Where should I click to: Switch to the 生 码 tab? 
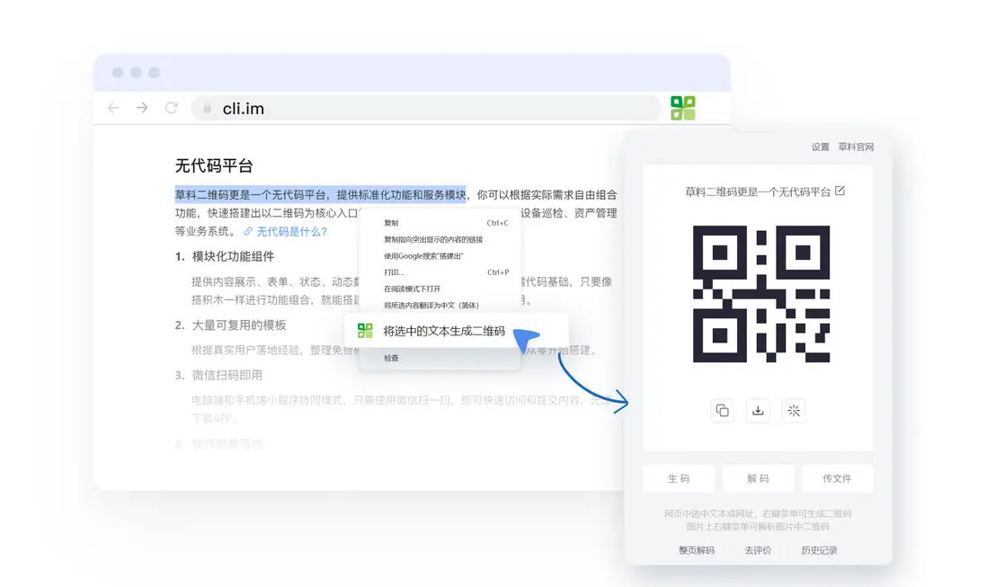pyautogui.click(x=679, y=479)
